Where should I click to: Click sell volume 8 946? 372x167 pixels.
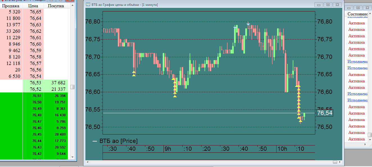point(15,44)
